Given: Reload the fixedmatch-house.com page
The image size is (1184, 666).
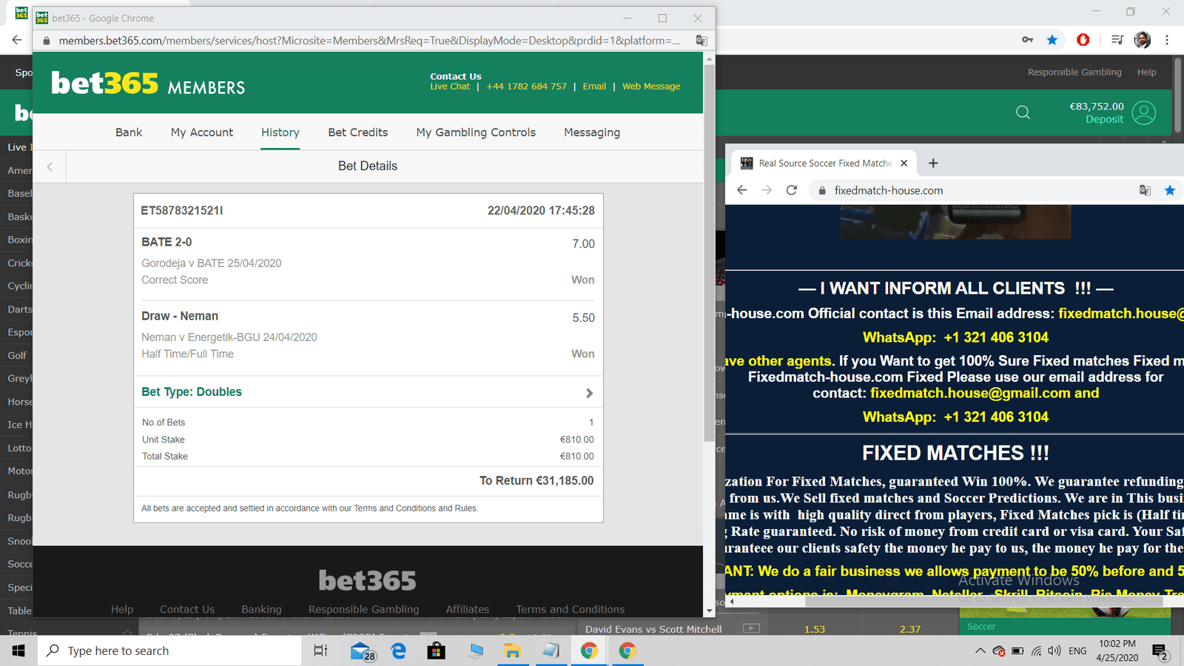Looking at the screenshot, I should pyautogui.click(x=791, y=190).
